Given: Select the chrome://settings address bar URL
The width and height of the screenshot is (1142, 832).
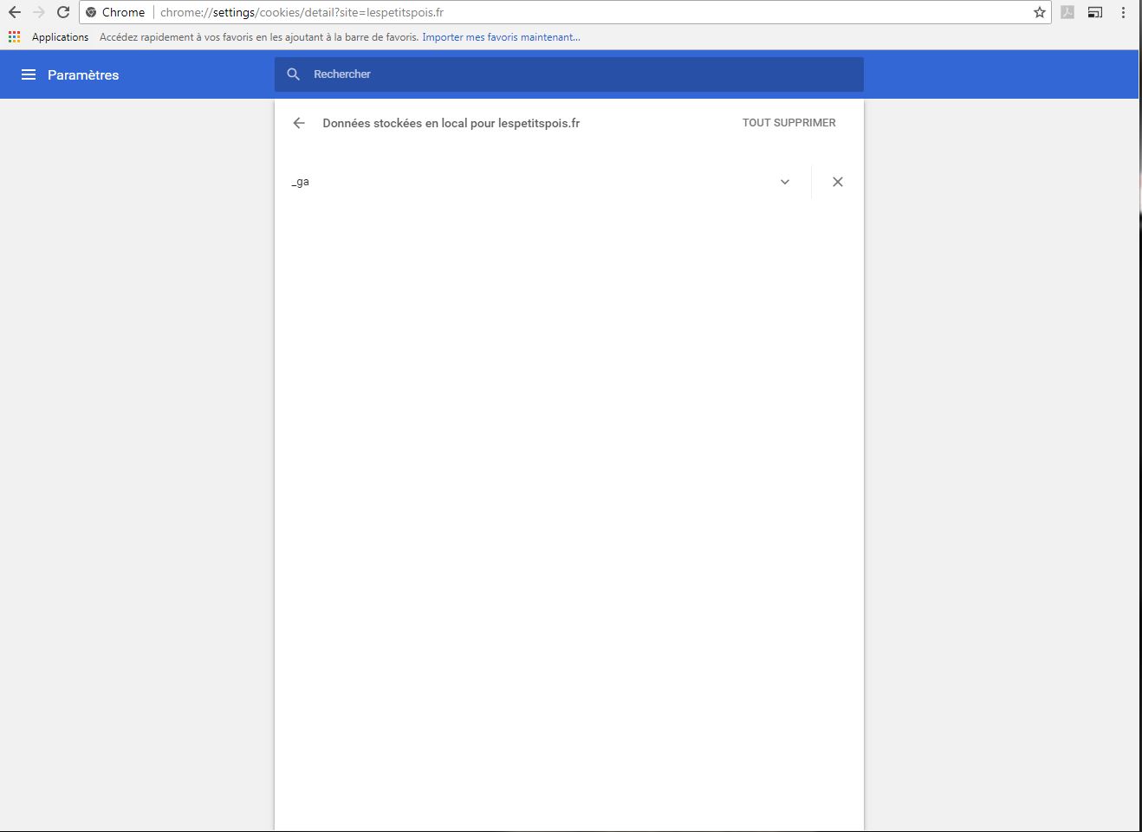Looking at the screenshot, I should [302, 12].
